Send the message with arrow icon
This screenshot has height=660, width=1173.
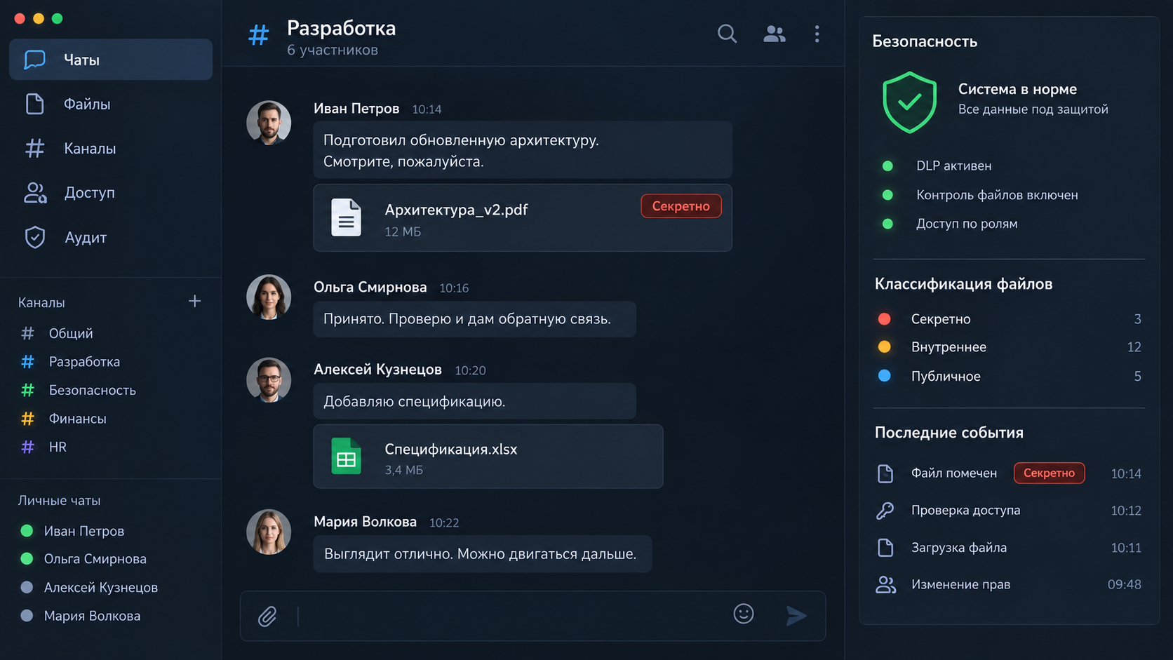tap(796, 616)
